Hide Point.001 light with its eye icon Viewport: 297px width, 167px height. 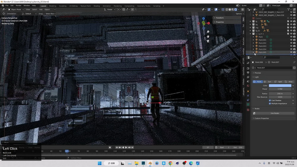[291, 40]
